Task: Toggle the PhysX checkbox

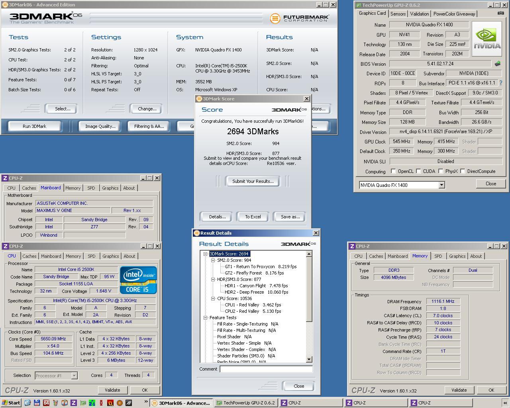Action: coord(441,171)
